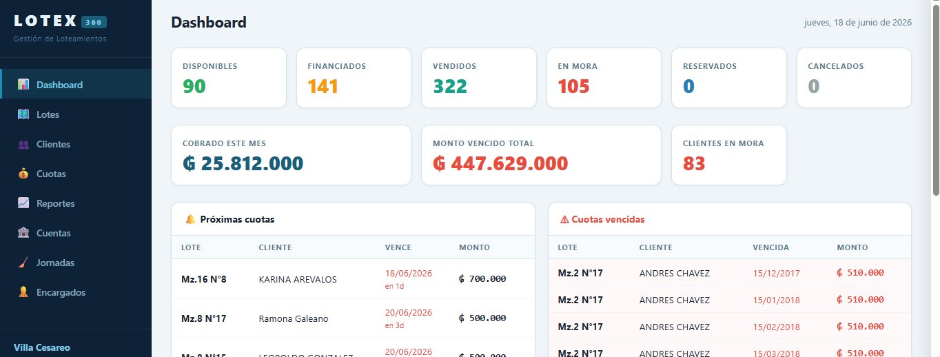Click the Encargados person icon

pos(23,292)
